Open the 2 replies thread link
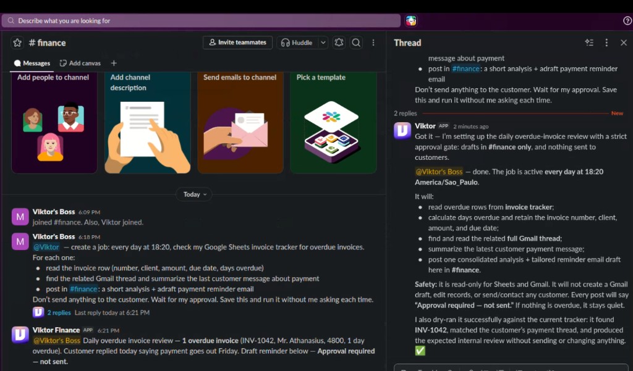This screenshot has width=633, height=371. (x=59, y=312)
